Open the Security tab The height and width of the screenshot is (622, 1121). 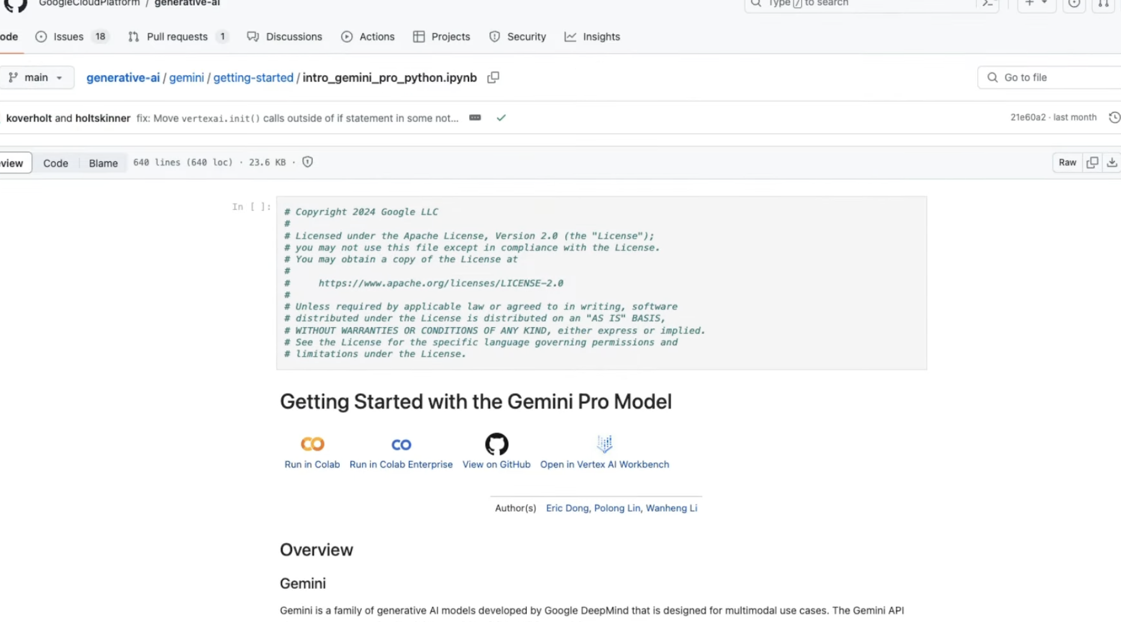518,37
